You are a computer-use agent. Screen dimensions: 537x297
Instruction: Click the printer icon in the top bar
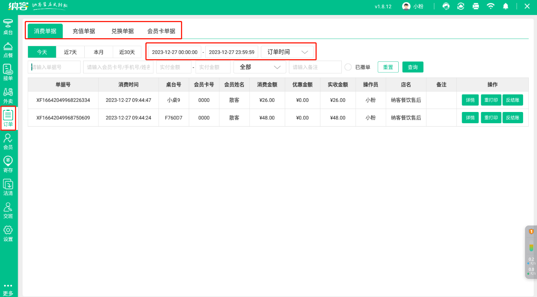click(476, 6)
